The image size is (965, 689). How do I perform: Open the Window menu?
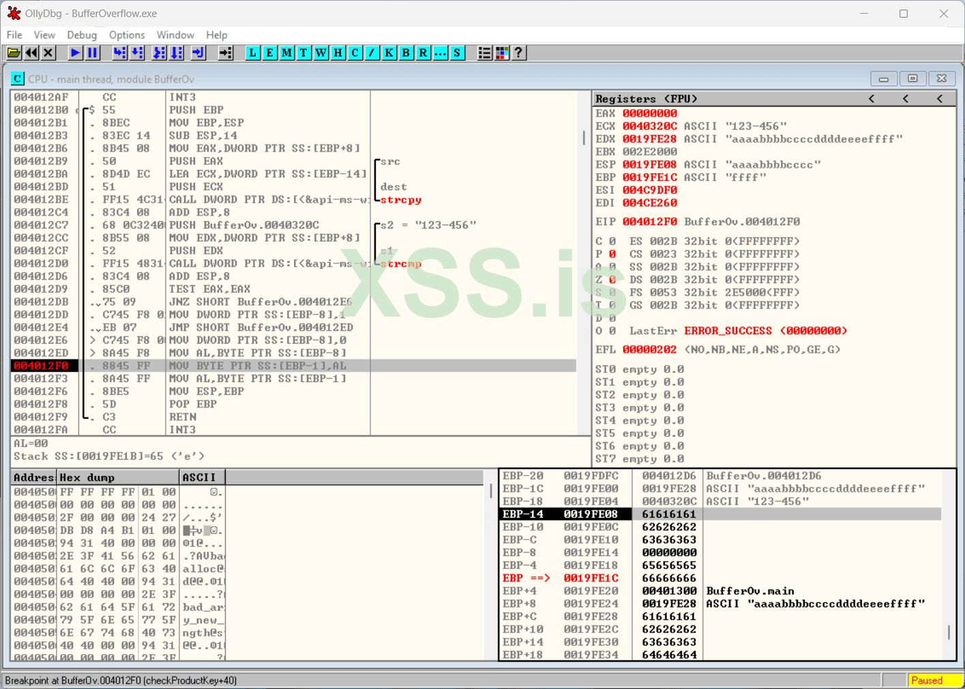[x=175, y=35]
